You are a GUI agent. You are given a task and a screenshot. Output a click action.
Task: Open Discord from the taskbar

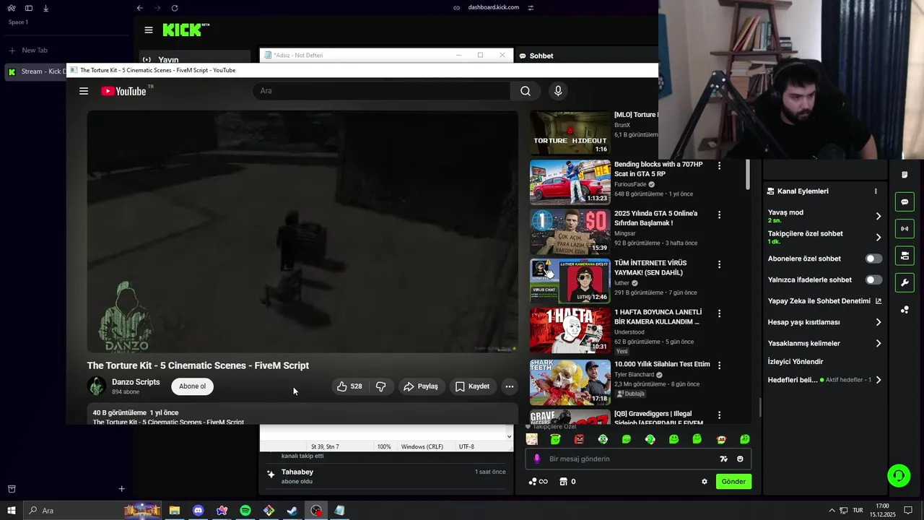[x=198, y=511]
